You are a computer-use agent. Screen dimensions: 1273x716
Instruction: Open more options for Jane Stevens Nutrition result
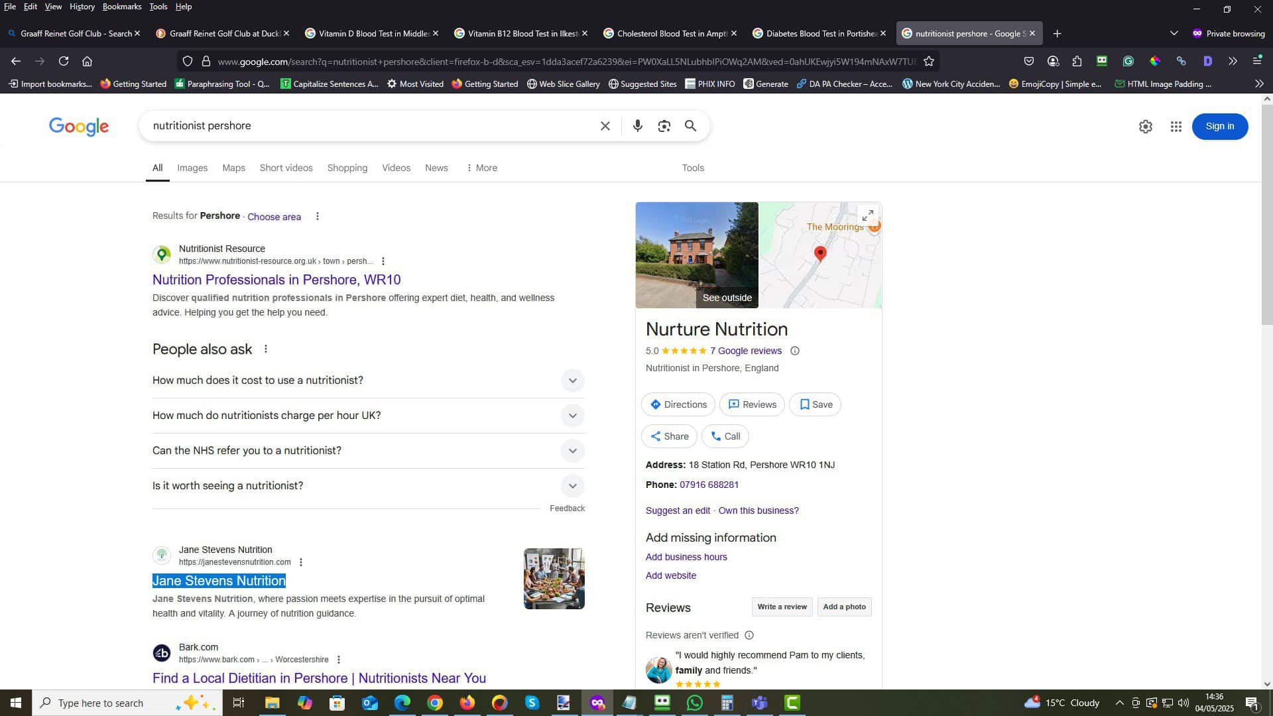301,562
